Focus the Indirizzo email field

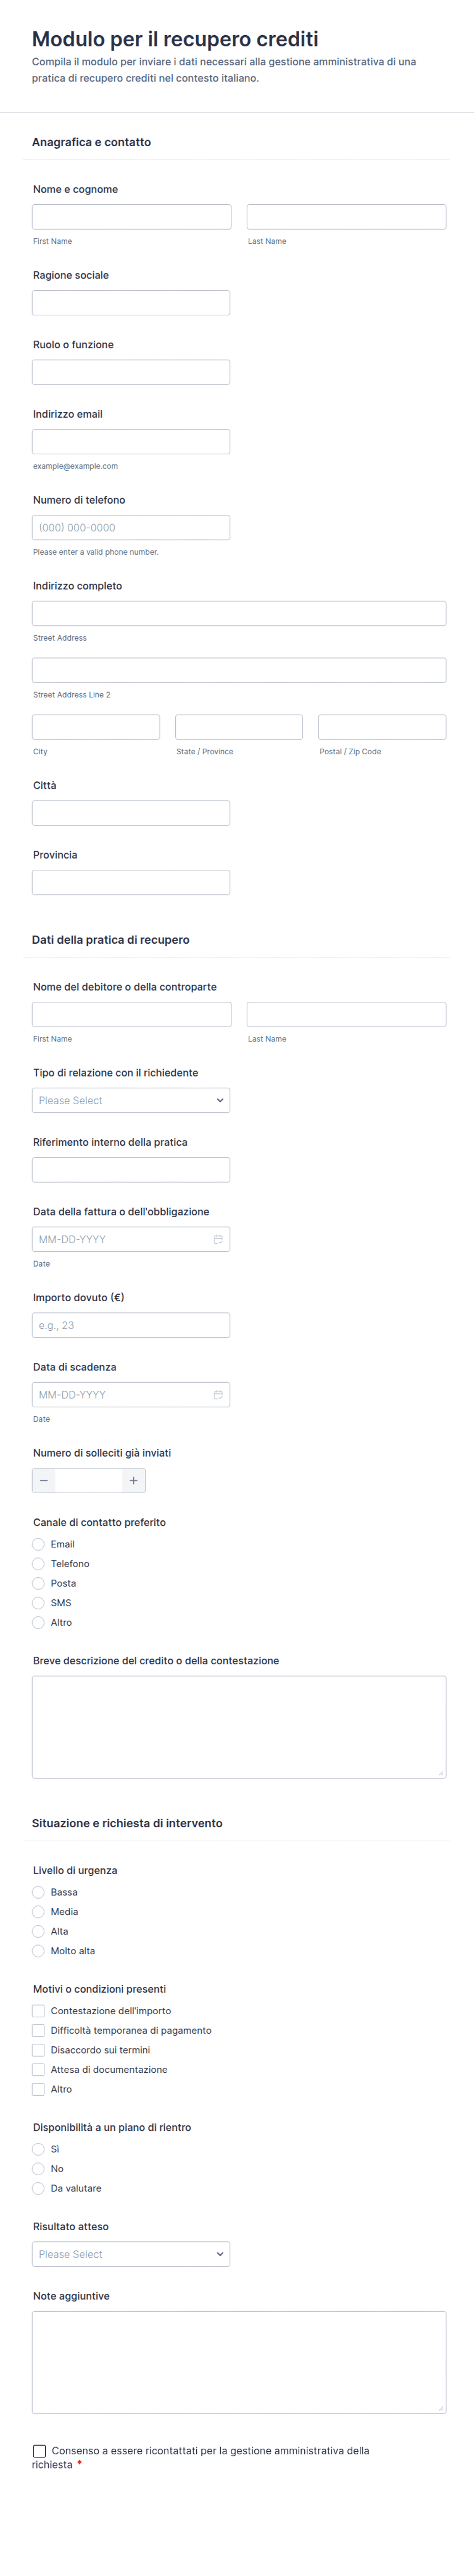pos(131,442)
